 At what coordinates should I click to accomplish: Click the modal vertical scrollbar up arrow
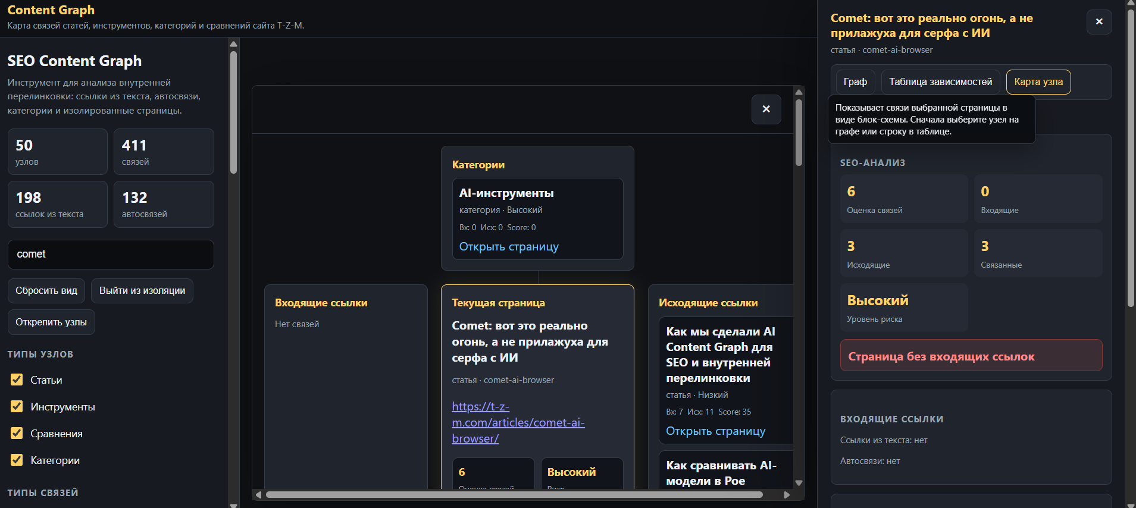click(x=799, y=92)
